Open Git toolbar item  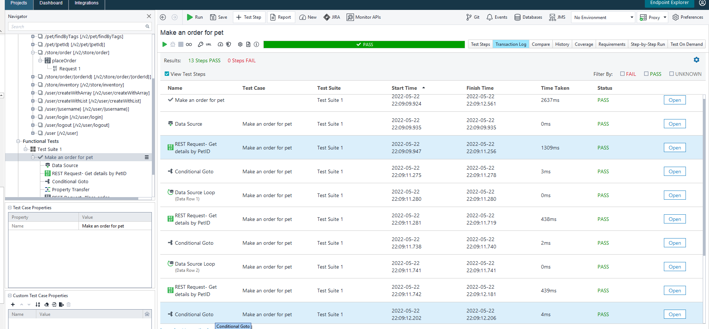(473, 17)
